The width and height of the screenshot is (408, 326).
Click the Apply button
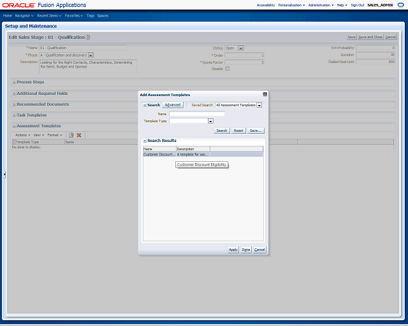pos(233,250)
